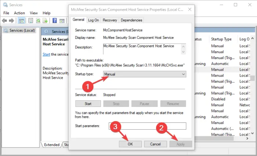The image size is (257, 156).
Task: Sort by the Startup Type column header
Action: pyautogui.click(x=221, y=39)
